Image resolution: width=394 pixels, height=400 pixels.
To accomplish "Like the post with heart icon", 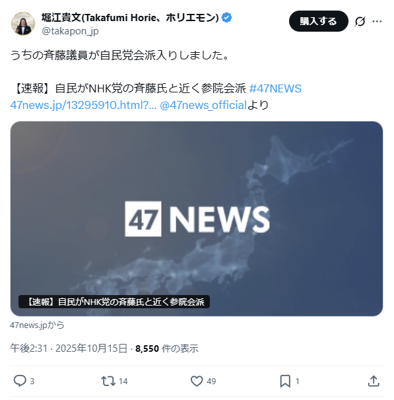I will click(197, 381).
